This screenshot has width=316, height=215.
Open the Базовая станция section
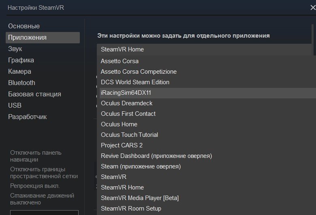click(x=34, y=94)
